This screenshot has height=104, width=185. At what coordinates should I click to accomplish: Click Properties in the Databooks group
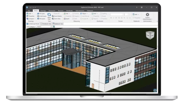(136, 18)
